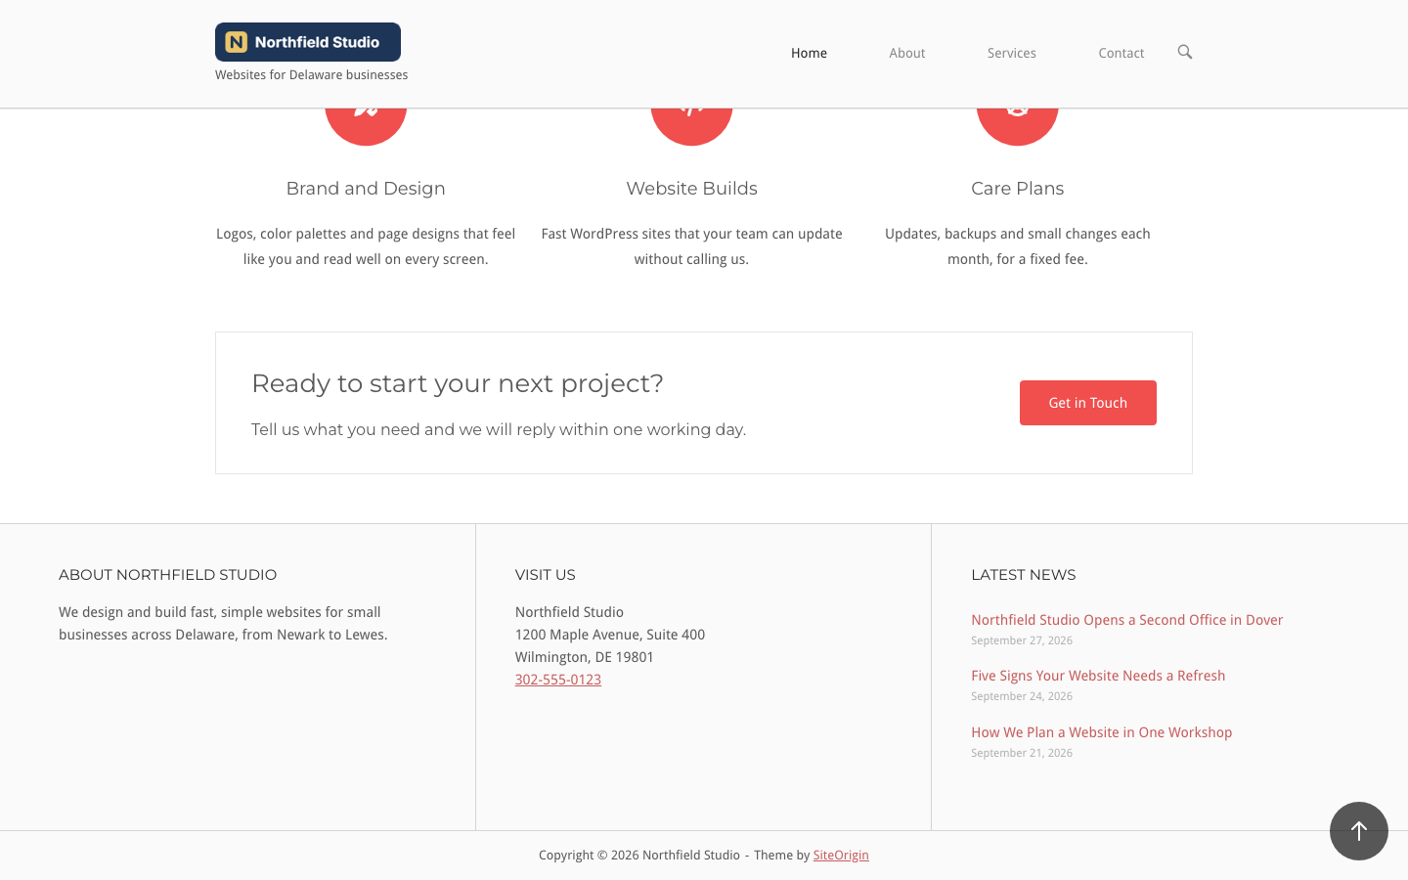This screenshot has height=880, width=1408.
Task: Click the Northfield Studio logo badge
Action: [308, 42]
